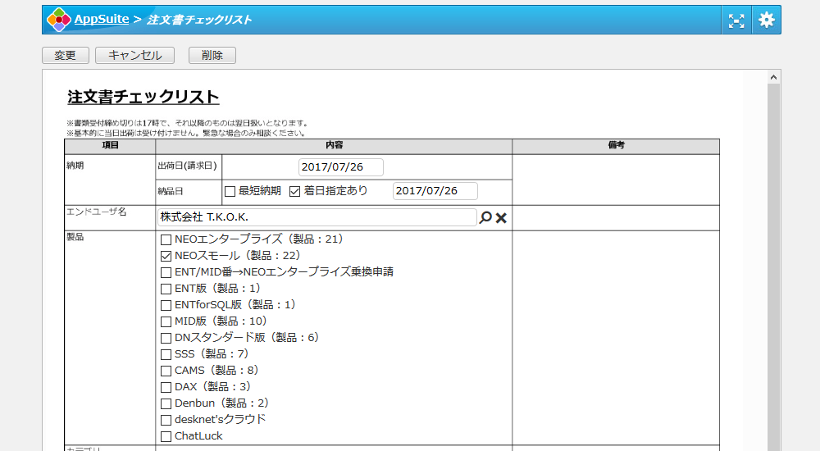The height and width of the screenshot is (451, 820).
Task: Click the scrollbar up arrow
Action: (773, 78)
